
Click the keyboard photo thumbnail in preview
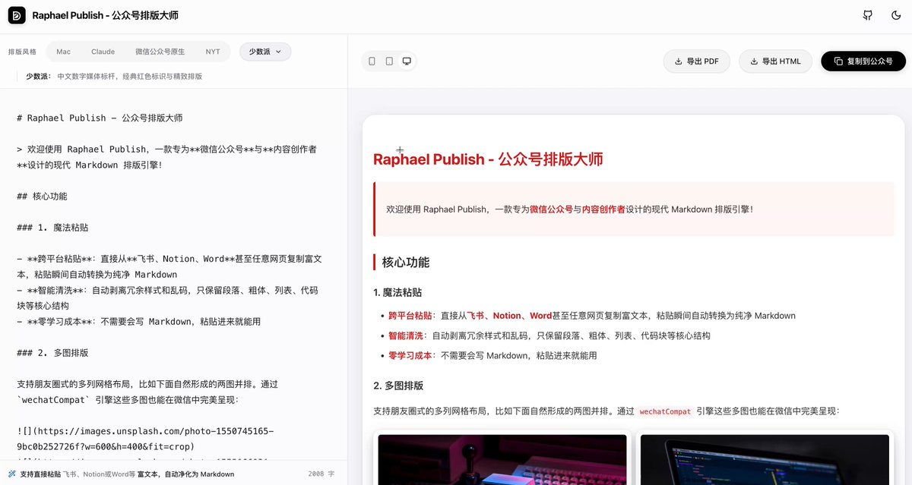(502, 460)
